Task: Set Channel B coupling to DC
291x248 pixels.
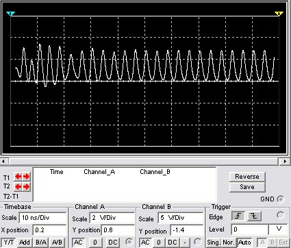Action: [173, 242]
